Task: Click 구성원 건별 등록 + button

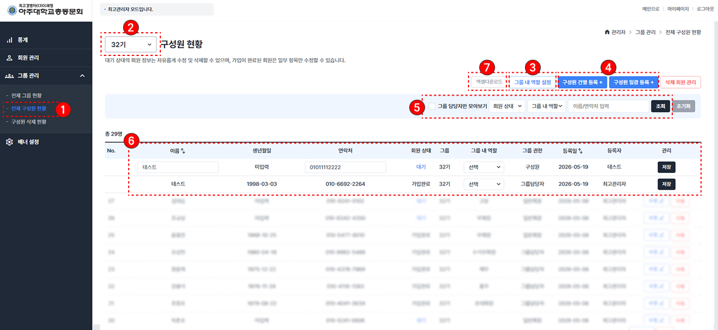Action: point(583,82)
